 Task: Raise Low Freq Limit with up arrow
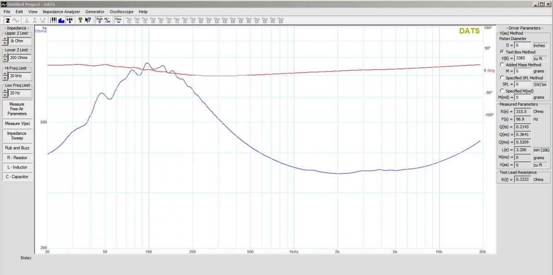pyautogui.click(x=5, y=91)
